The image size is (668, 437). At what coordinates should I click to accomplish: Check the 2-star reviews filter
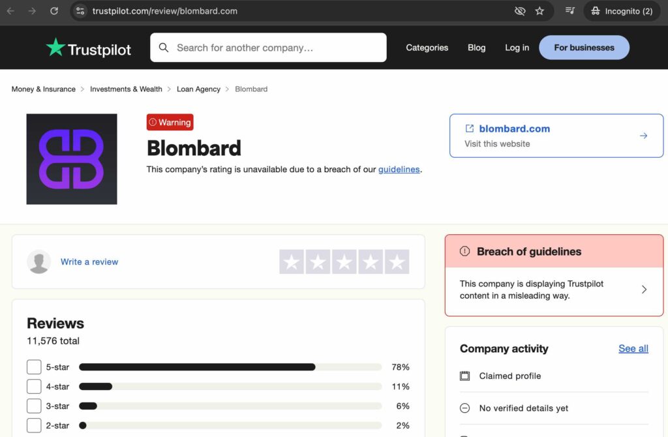34,425
